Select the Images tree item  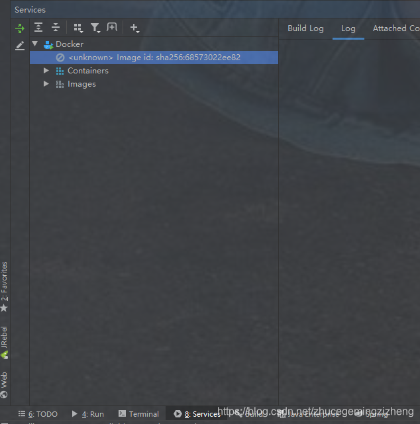coord(81,84)
